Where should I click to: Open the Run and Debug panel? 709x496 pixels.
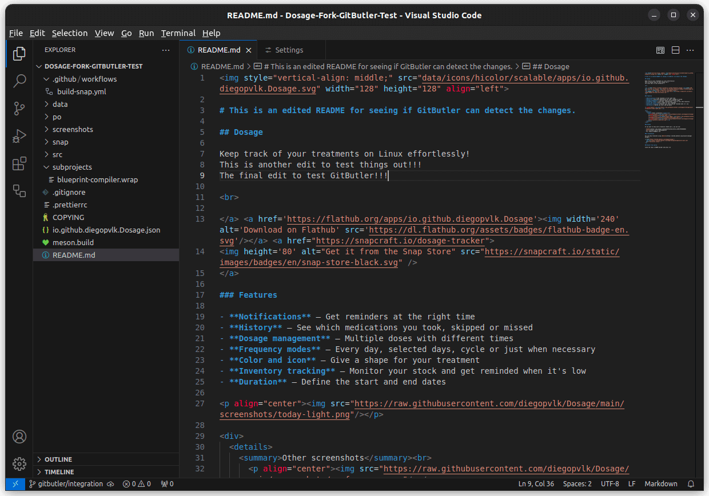(x=19, y=136)
